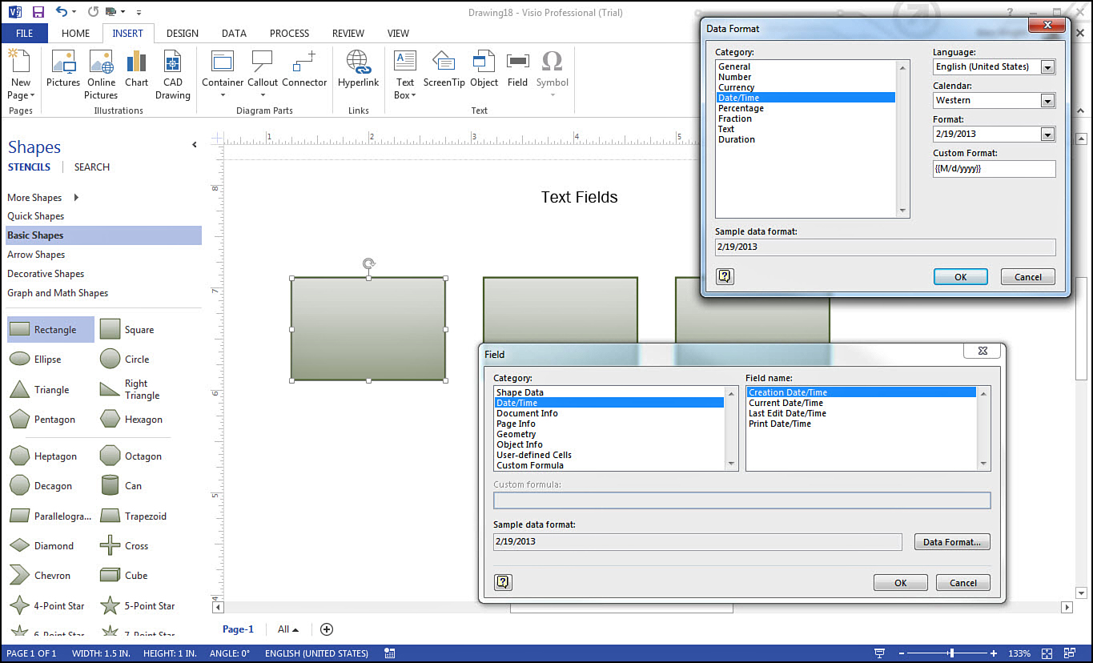Image resolution: width=1093 pixels, height=663 pixels.
Task: Select the Ellipse shape in stencil
Action: point(35,360)
